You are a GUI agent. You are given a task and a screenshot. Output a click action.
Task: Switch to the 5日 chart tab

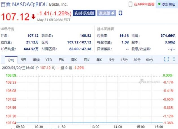23,60
